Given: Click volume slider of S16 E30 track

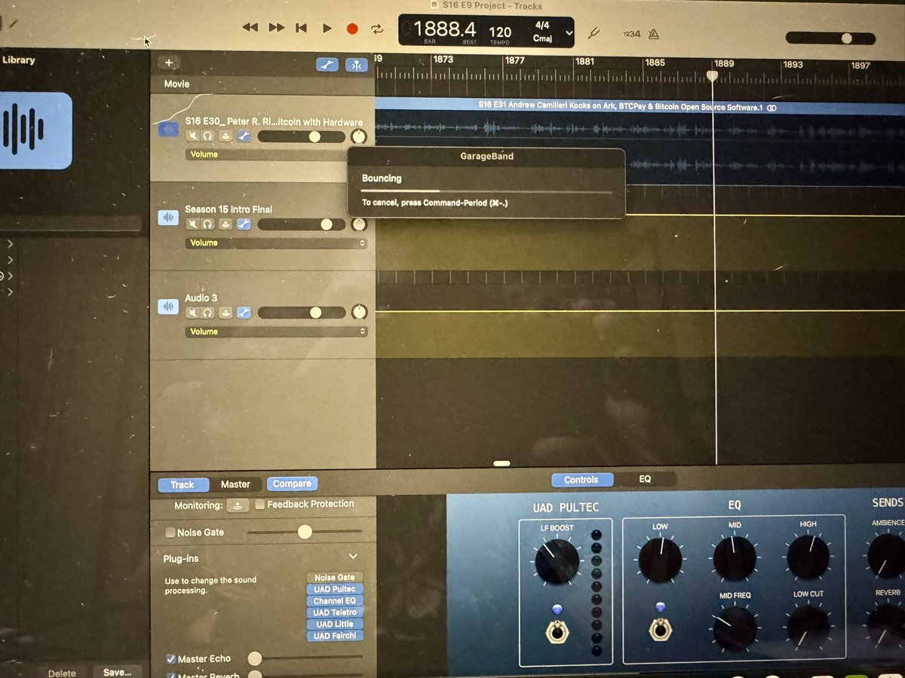Looking at the screenshot, I should pyautogui.click(x=301, y=136).
